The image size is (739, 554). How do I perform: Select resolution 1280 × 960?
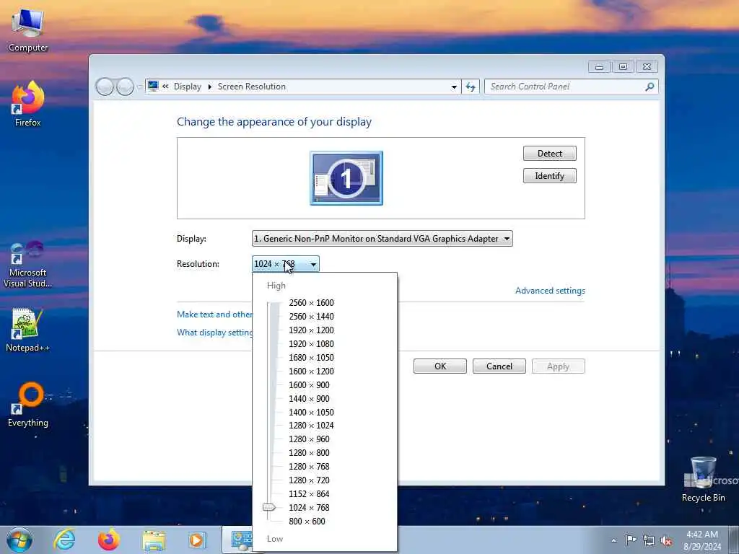click(309, 439)
